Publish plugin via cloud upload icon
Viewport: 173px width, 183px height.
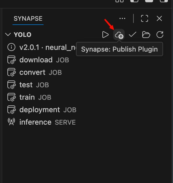(x=119, y=35)
